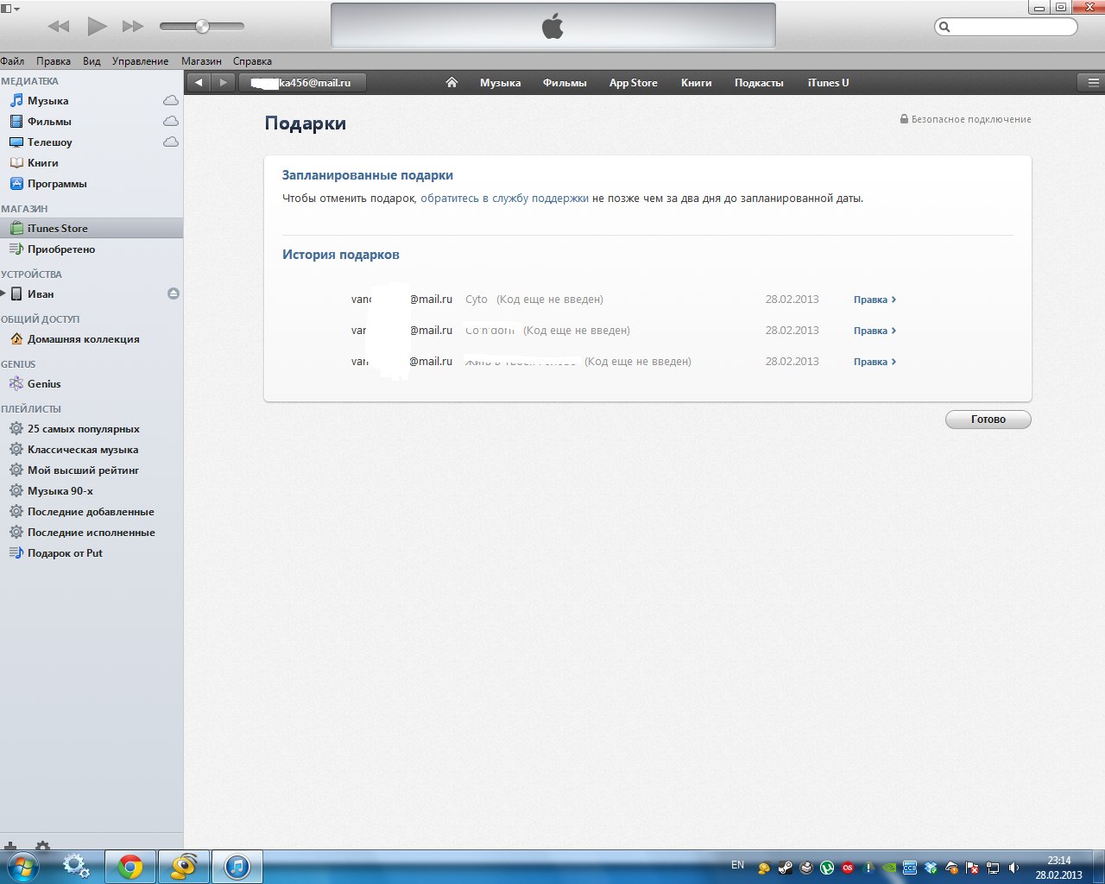Click the Play button in the transport controls
The height and width of the screenshot is (884, 1105).
(97, 26)
